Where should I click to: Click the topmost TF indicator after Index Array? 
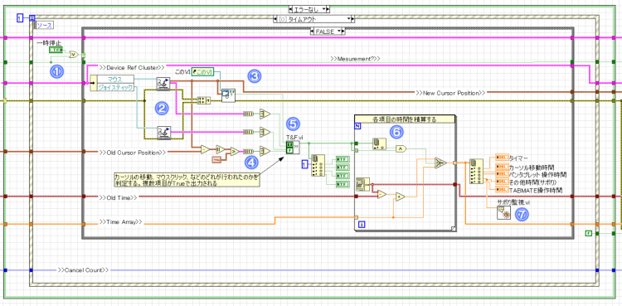coord(343,159)
